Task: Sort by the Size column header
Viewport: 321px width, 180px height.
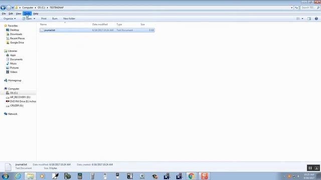Action: (x=142, y=24)
